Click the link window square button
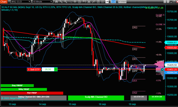 point(165,2)
